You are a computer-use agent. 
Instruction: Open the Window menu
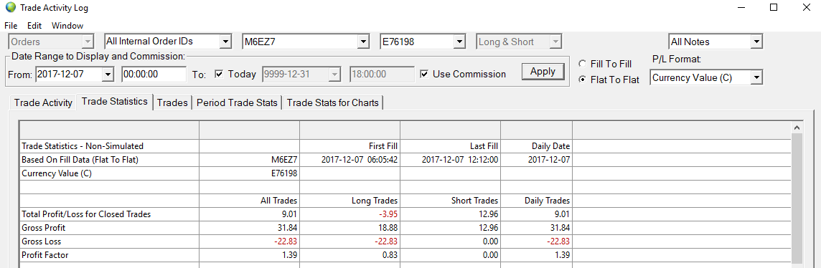67,26
